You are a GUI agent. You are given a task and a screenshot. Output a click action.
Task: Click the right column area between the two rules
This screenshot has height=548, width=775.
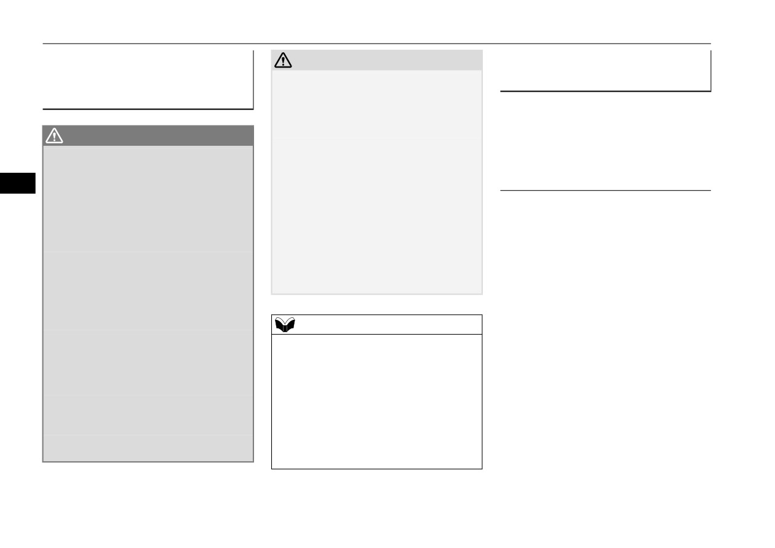tap(606, 141)
